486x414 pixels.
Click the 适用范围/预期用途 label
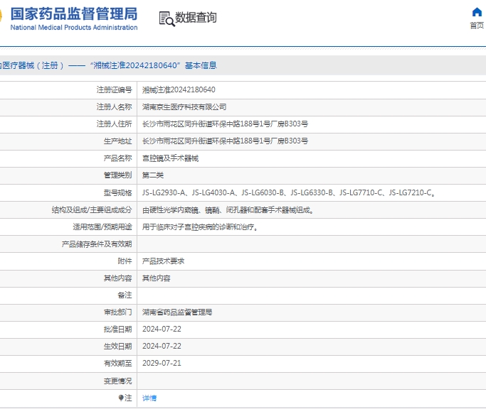[102, 227]
